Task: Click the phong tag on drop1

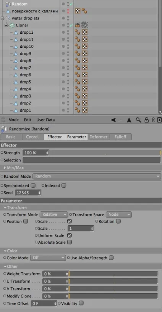Action: [78, 110]
